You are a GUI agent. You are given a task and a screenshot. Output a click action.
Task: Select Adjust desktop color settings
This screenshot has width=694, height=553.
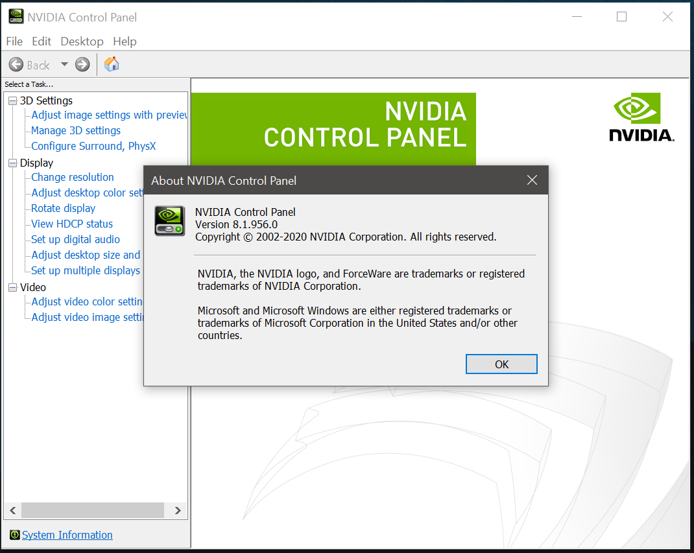pyautogui.click(x=87, y=193)
